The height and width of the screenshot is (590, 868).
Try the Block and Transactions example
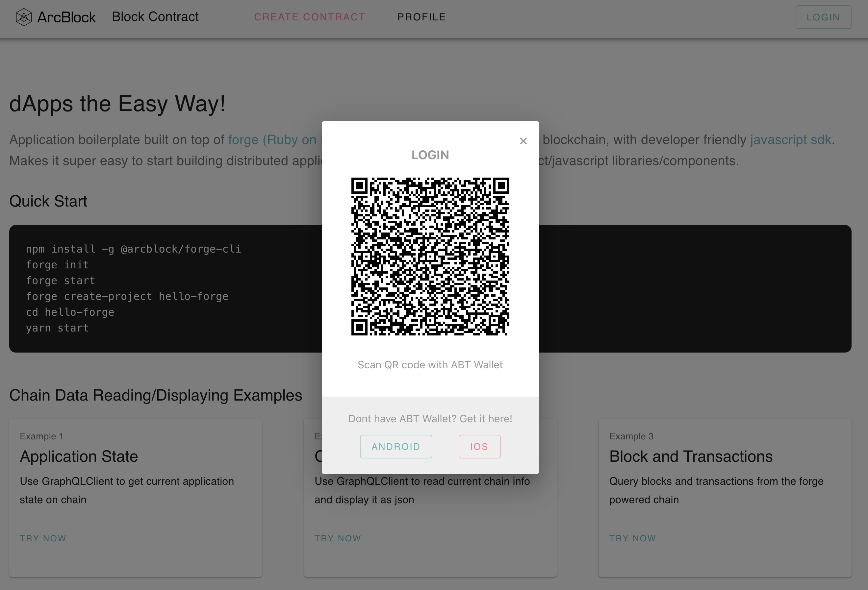pyautogui.click(x=632, y=538)
